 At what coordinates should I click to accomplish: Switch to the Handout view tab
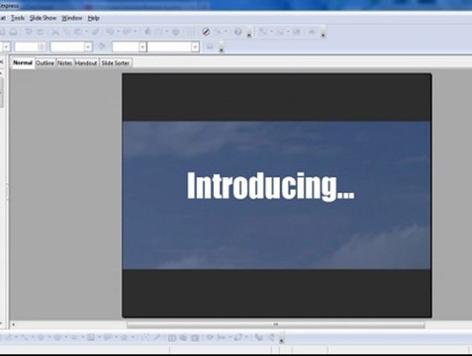pos(86,63)
